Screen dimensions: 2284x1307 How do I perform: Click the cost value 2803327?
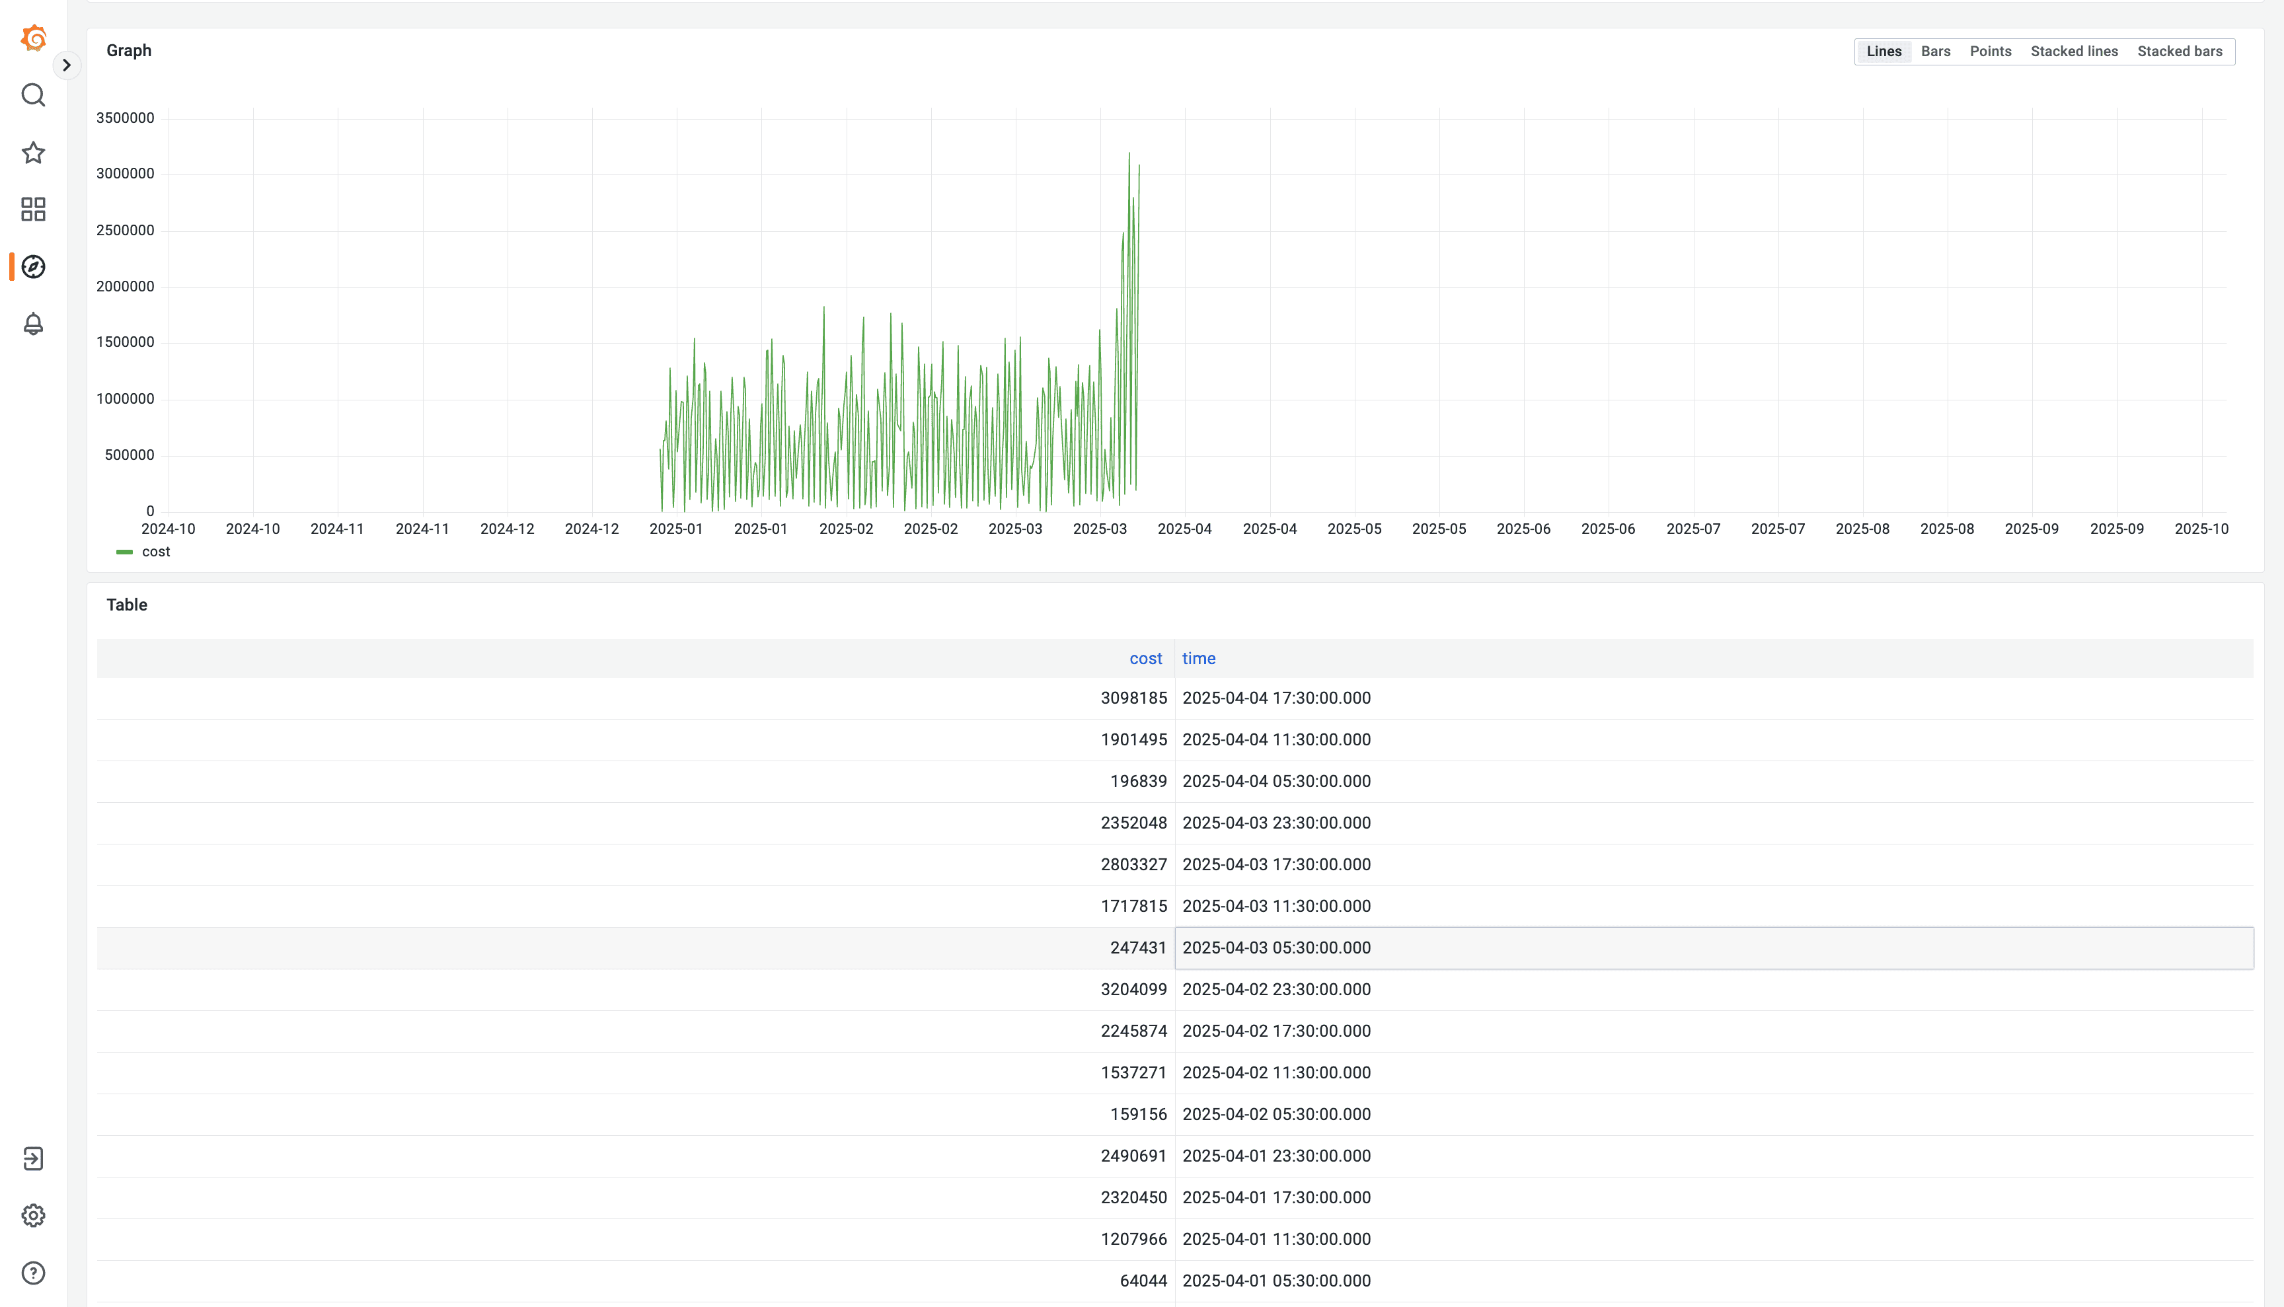1133,864
